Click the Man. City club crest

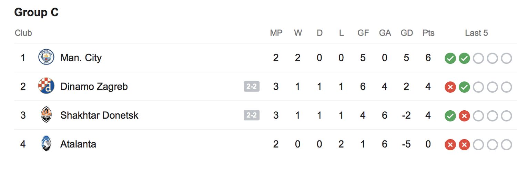coord(46,57)
